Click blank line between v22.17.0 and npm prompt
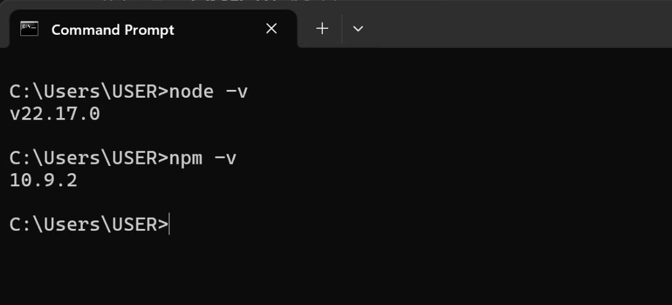Viewport: 672px width, 305px height. (x=336, y=136)
